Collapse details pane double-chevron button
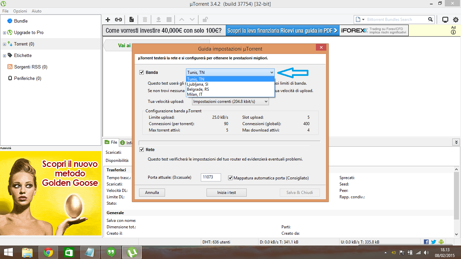Screen dimensions: 461x259 click(456, 142)
